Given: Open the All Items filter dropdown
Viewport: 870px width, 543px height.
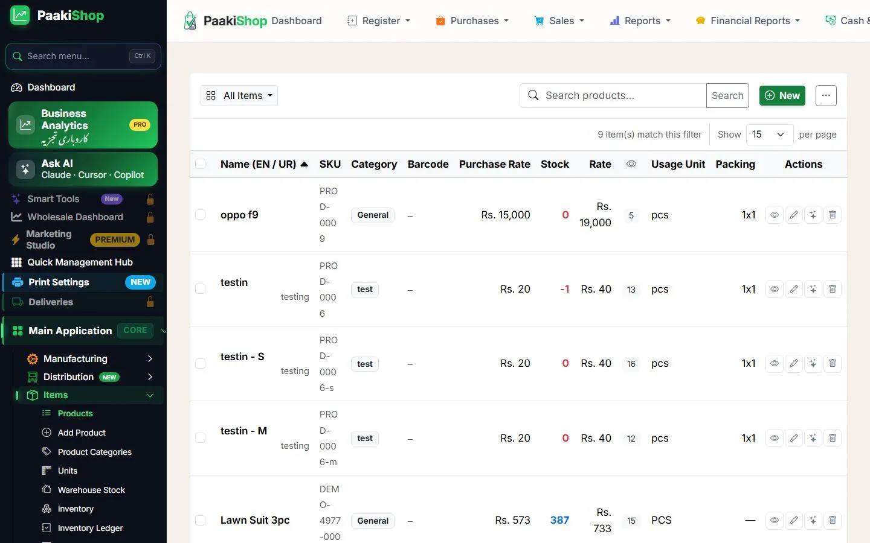Looking at the screenshot, I should click(239, 95).
